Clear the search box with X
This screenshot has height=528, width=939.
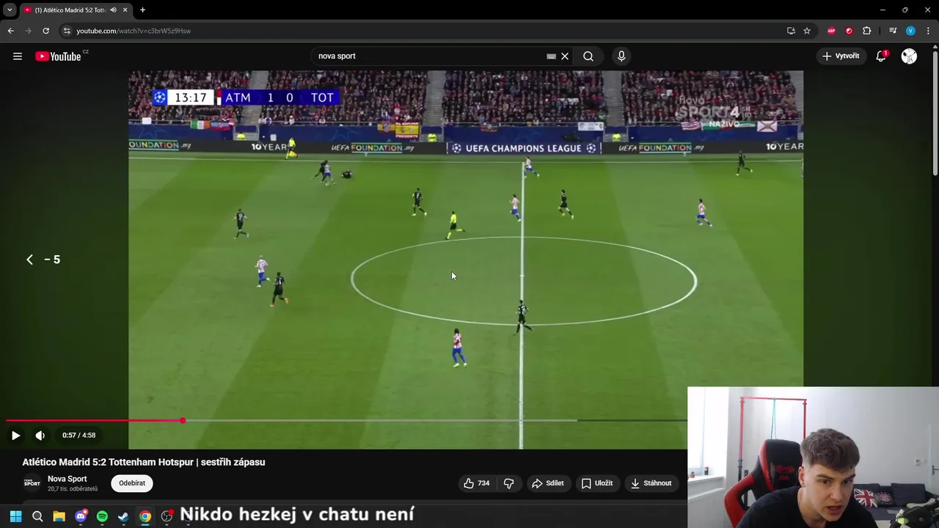pyautogui.click(x=565, y=56)
